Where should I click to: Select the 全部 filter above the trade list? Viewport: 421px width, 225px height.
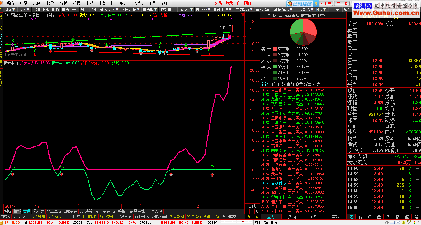264,84
